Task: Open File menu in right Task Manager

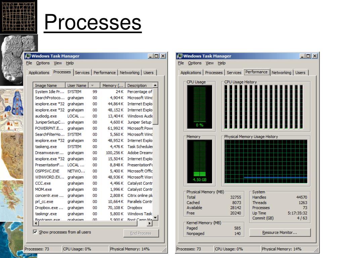Action: click(181, 63)
